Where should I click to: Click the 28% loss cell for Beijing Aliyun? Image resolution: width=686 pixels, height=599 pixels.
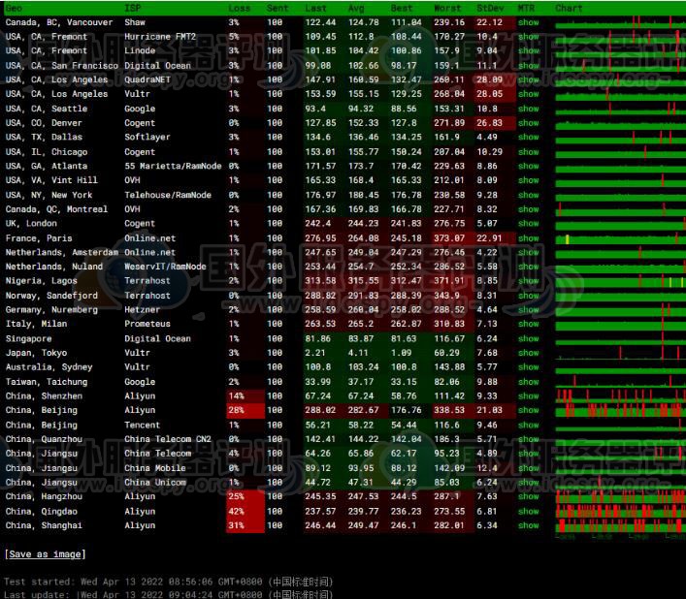pos(245,410)
